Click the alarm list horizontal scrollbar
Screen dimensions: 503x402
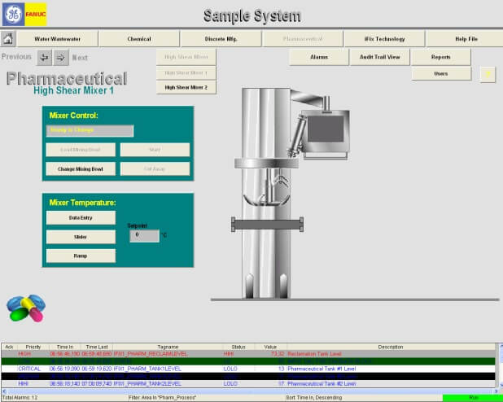[x=250, y=391]
